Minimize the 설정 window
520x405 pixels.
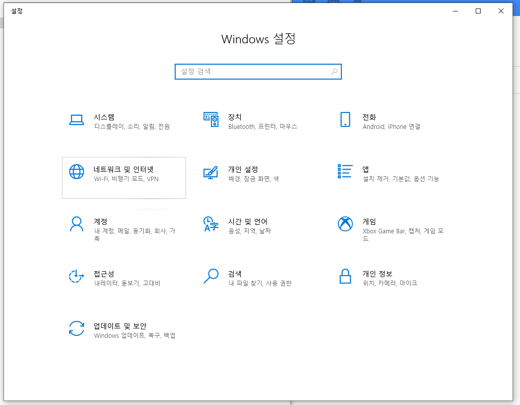click(x=455, y=11)
